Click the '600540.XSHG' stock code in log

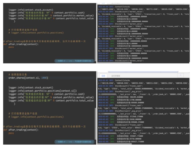click(x=122, y=83)
